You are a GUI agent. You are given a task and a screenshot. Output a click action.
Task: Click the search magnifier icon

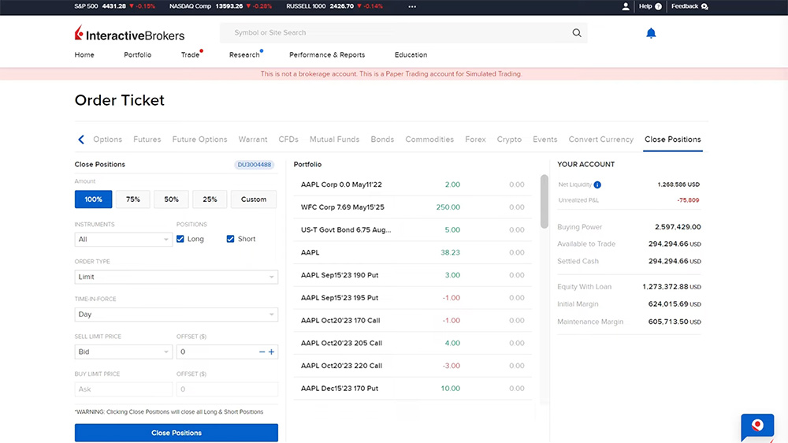[577, 32]
